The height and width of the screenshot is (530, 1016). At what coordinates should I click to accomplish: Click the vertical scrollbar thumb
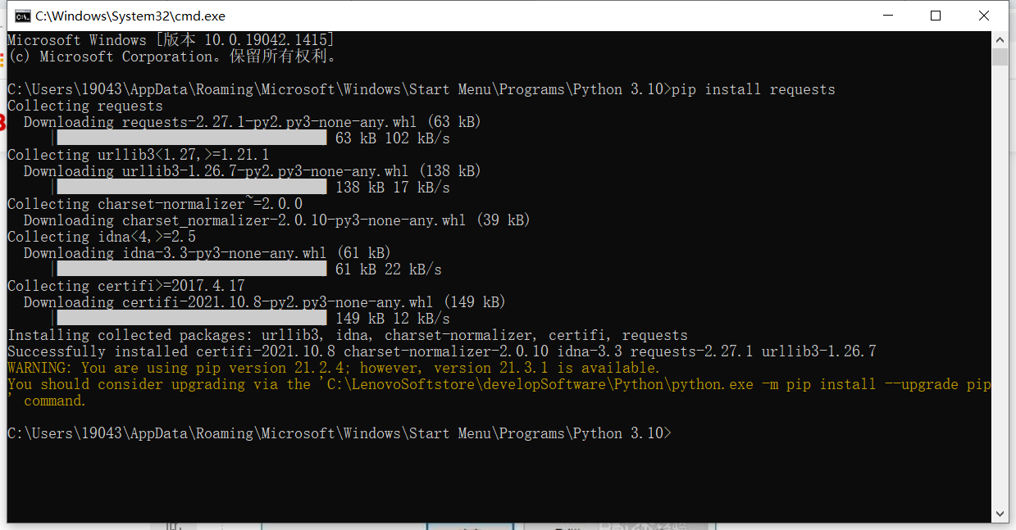pyautogui.click(x=999, y=57)
